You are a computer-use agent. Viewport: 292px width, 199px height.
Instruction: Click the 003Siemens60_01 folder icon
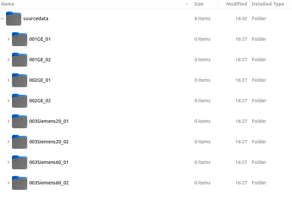[x=20, y=162]
